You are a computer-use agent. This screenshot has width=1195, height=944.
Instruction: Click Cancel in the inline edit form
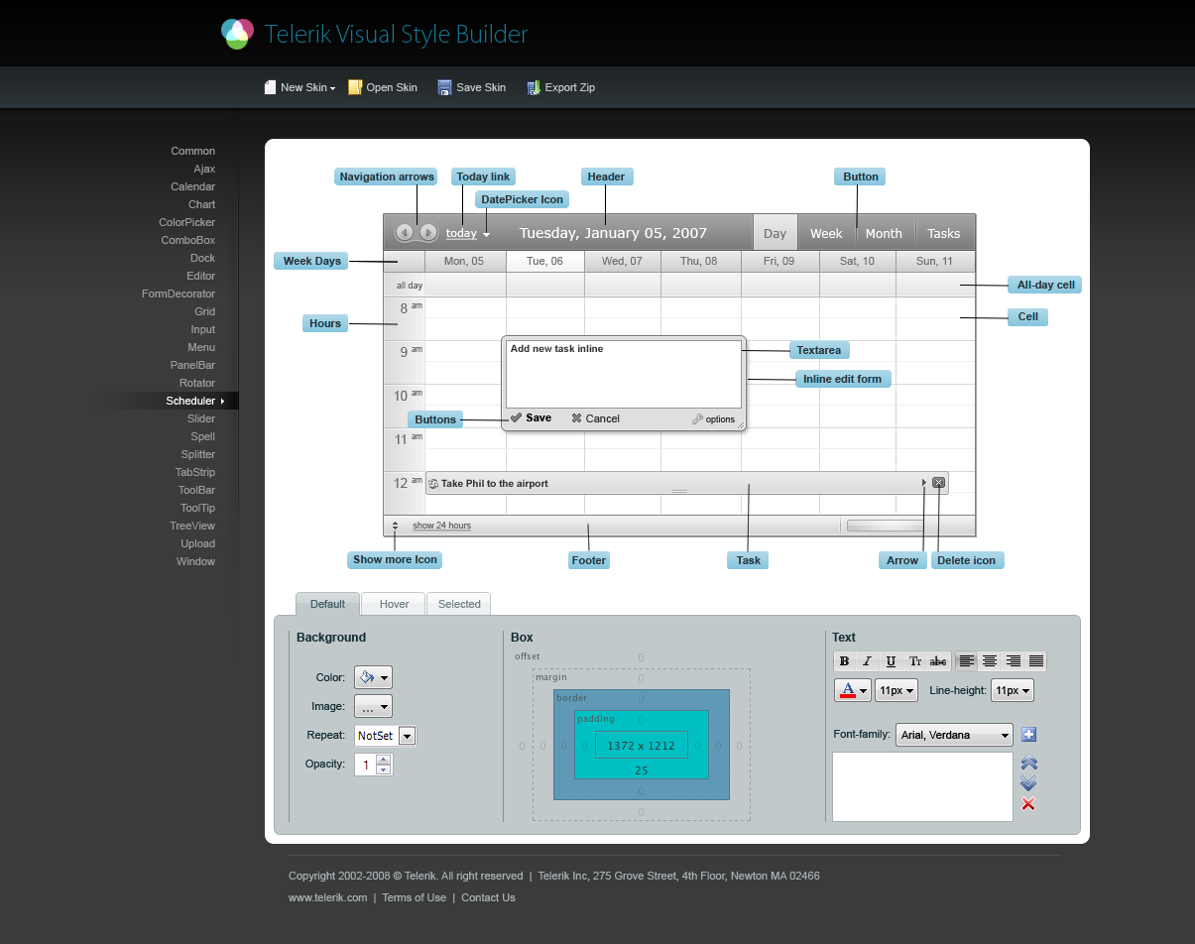point(595,418)
